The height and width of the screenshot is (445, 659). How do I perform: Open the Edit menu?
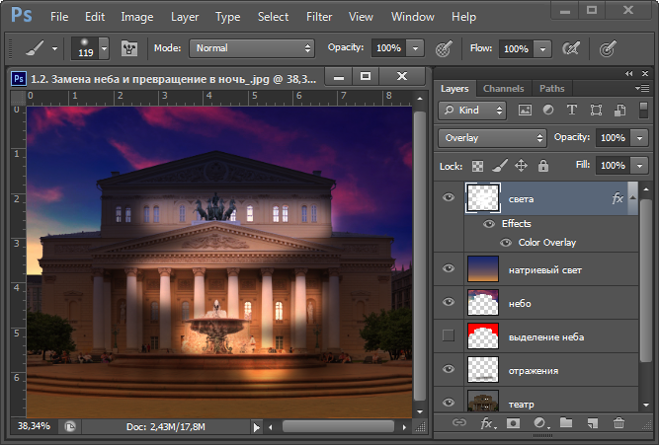click(95, 17)
